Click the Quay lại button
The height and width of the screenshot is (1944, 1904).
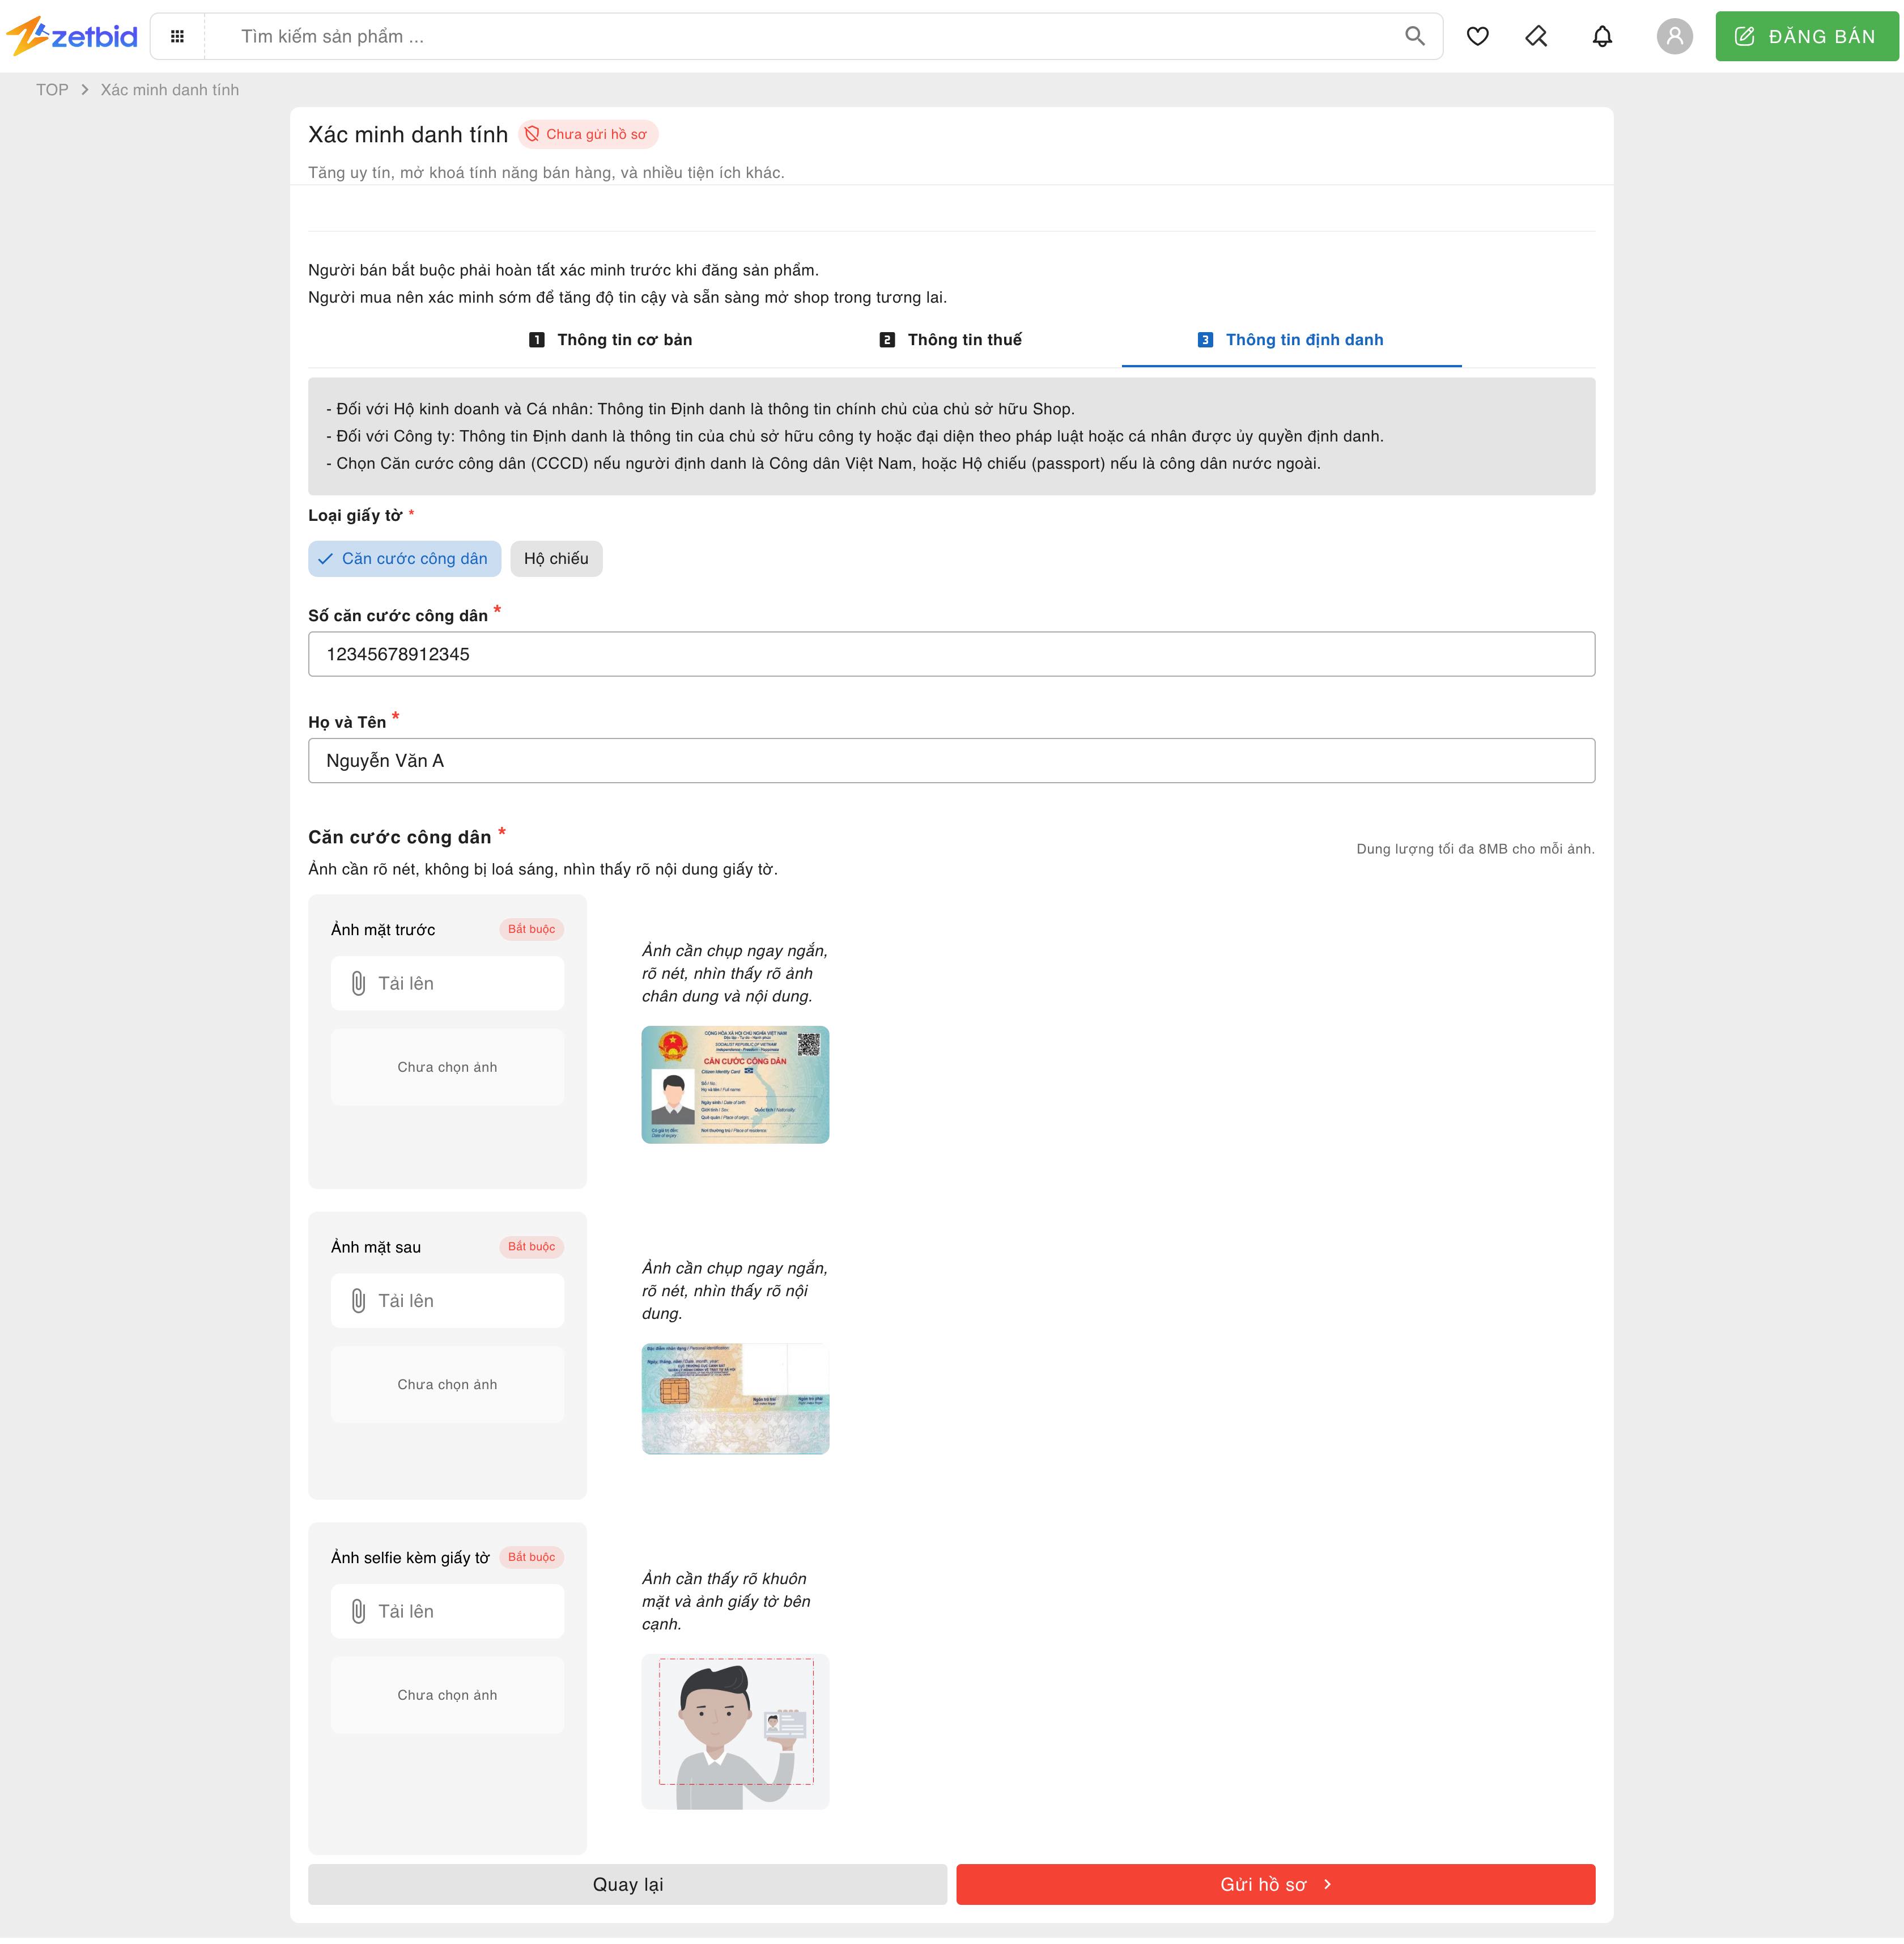tap(627, 1885)
